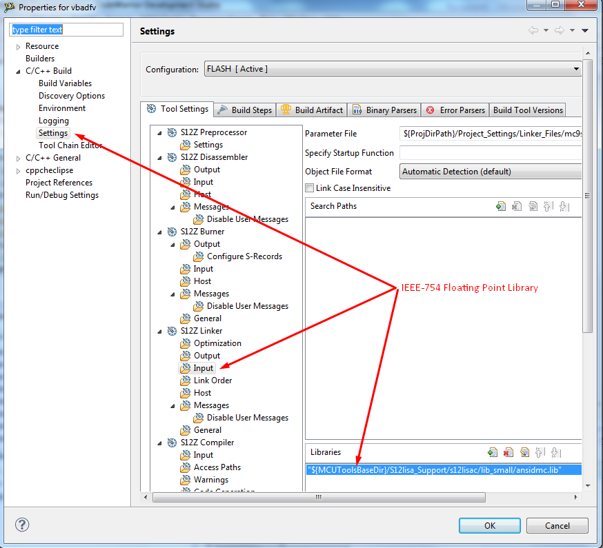Add a new library entry

493,452
